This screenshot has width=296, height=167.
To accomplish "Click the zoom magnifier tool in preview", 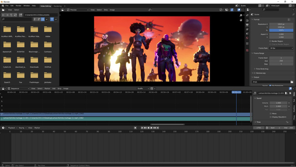I will pos(241,16).
